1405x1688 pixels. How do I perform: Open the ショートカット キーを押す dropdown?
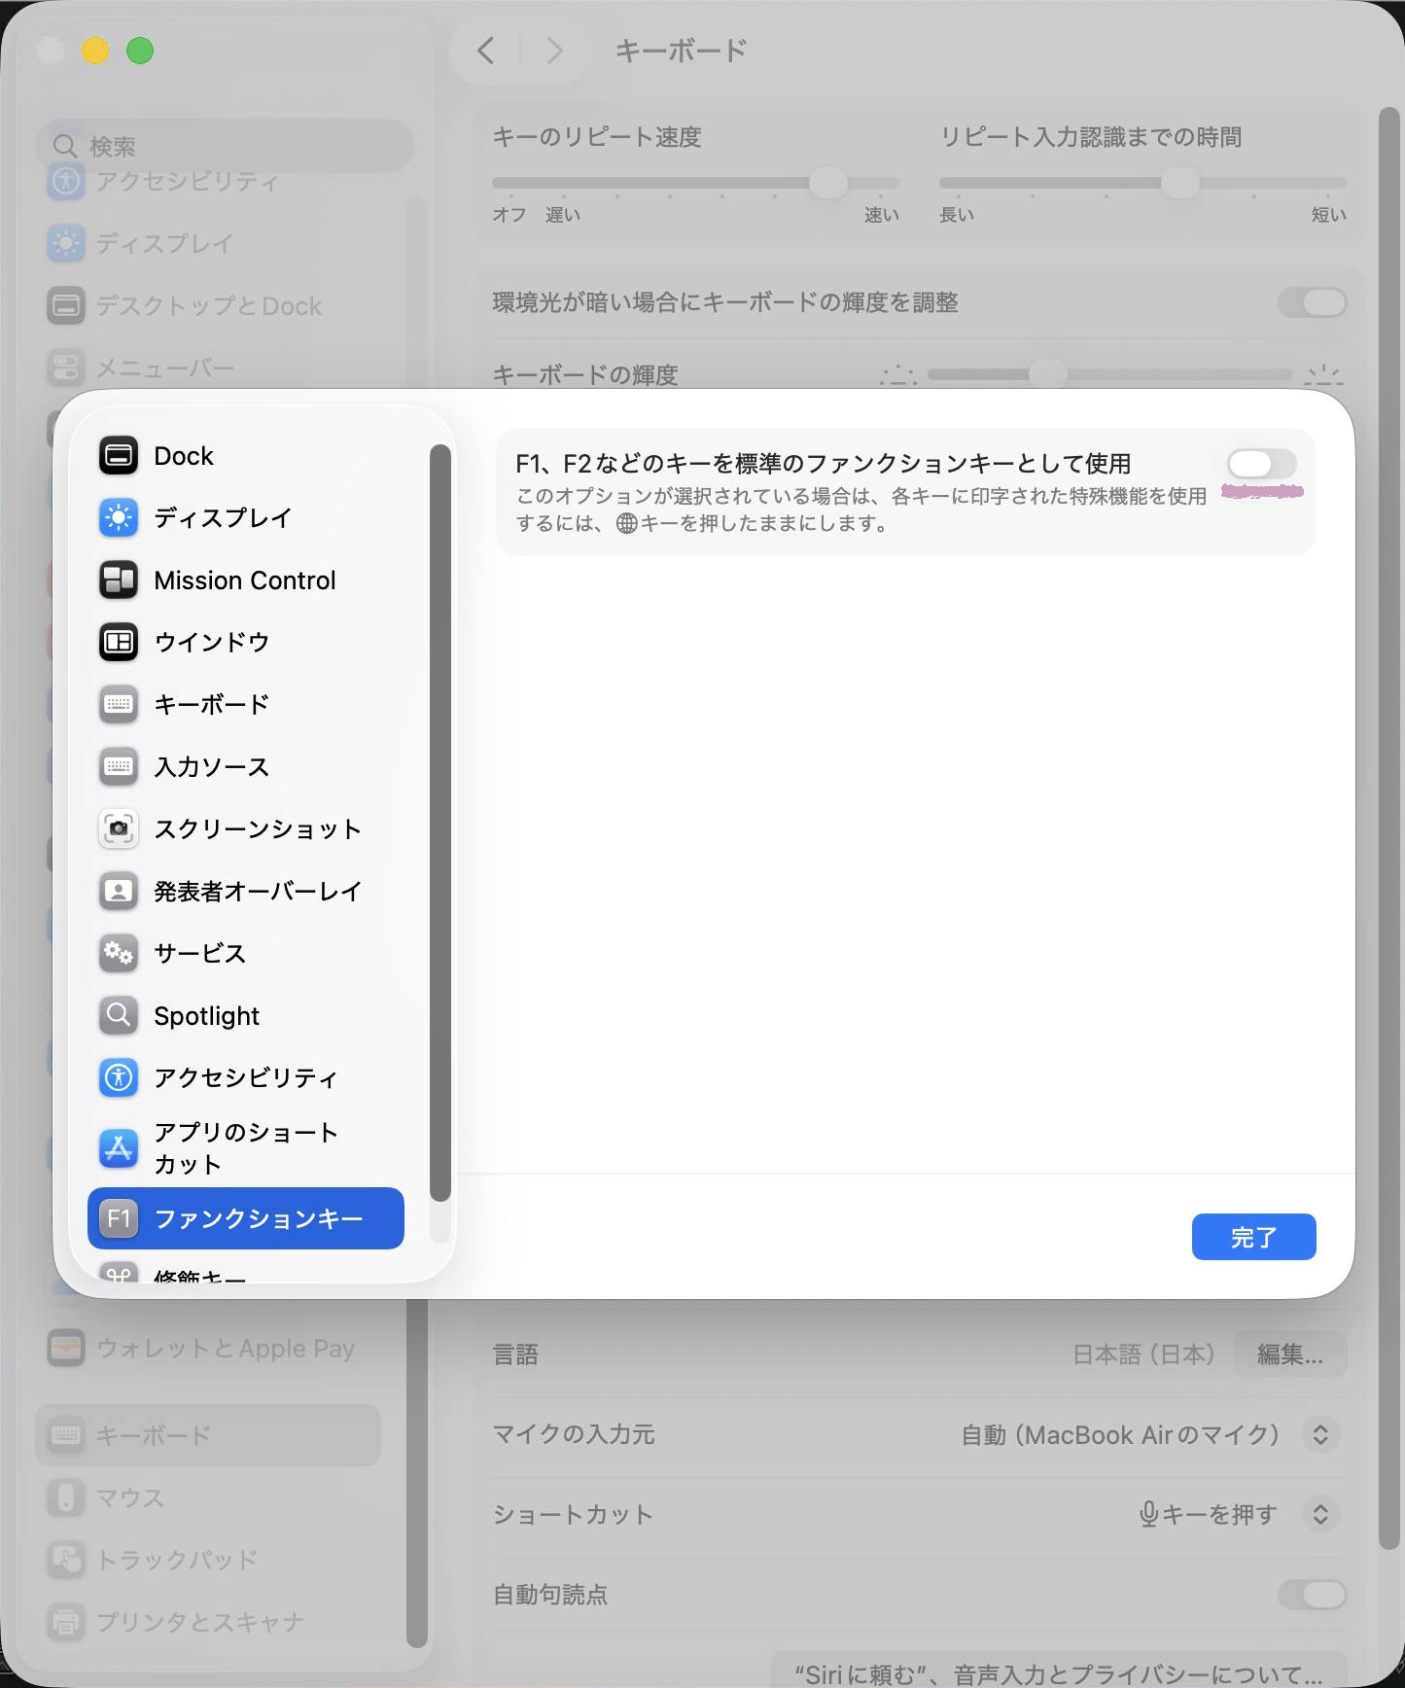[x=1320, y=1514]
